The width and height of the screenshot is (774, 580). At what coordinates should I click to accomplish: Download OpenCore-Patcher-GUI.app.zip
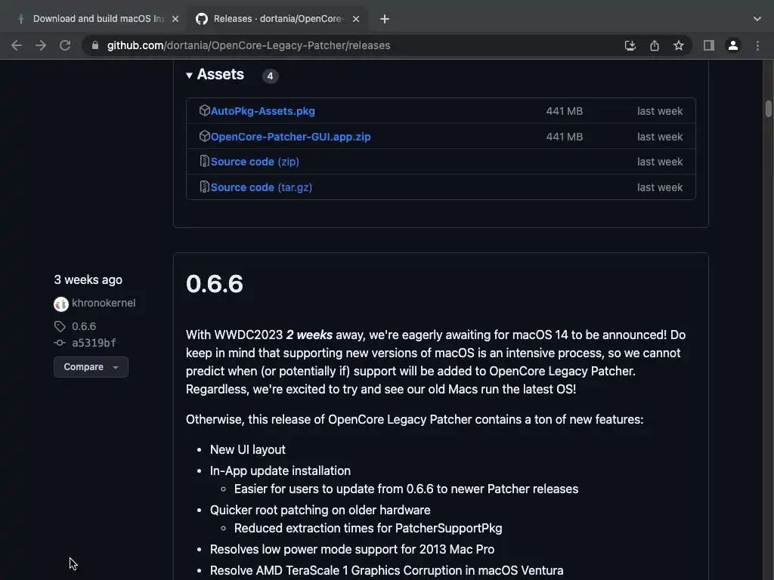click(x=290, y=137)
